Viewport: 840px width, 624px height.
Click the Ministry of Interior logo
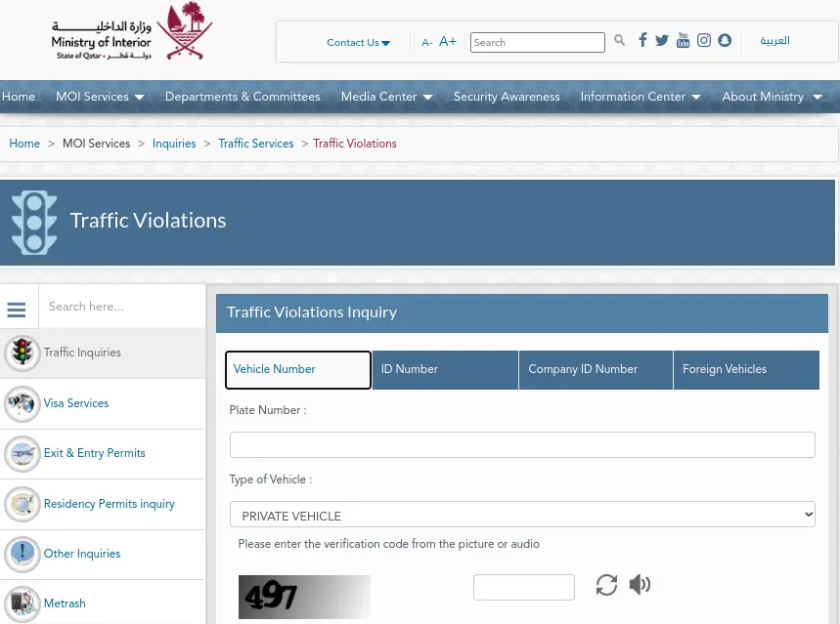tap(131, 32)
